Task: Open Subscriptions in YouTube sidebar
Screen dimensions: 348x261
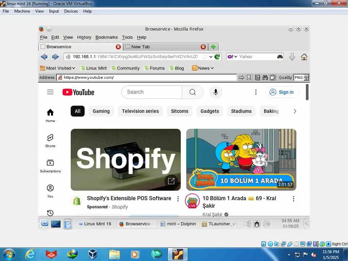Action: coord(50,166)
